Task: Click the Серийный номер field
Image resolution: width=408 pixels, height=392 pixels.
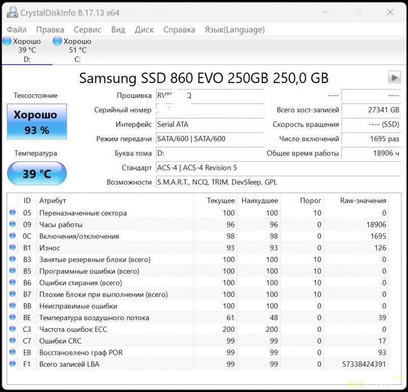Action: (x=210, y=110)
